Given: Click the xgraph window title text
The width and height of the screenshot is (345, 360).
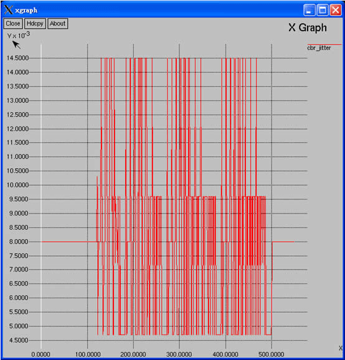Looking at the screenshot, I should click(26, 11).
